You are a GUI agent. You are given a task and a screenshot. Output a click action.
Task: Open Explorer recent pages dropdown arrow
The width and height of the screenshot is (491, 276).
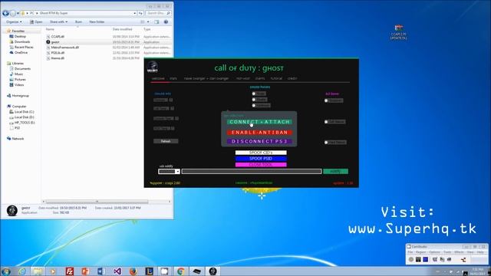18,13
